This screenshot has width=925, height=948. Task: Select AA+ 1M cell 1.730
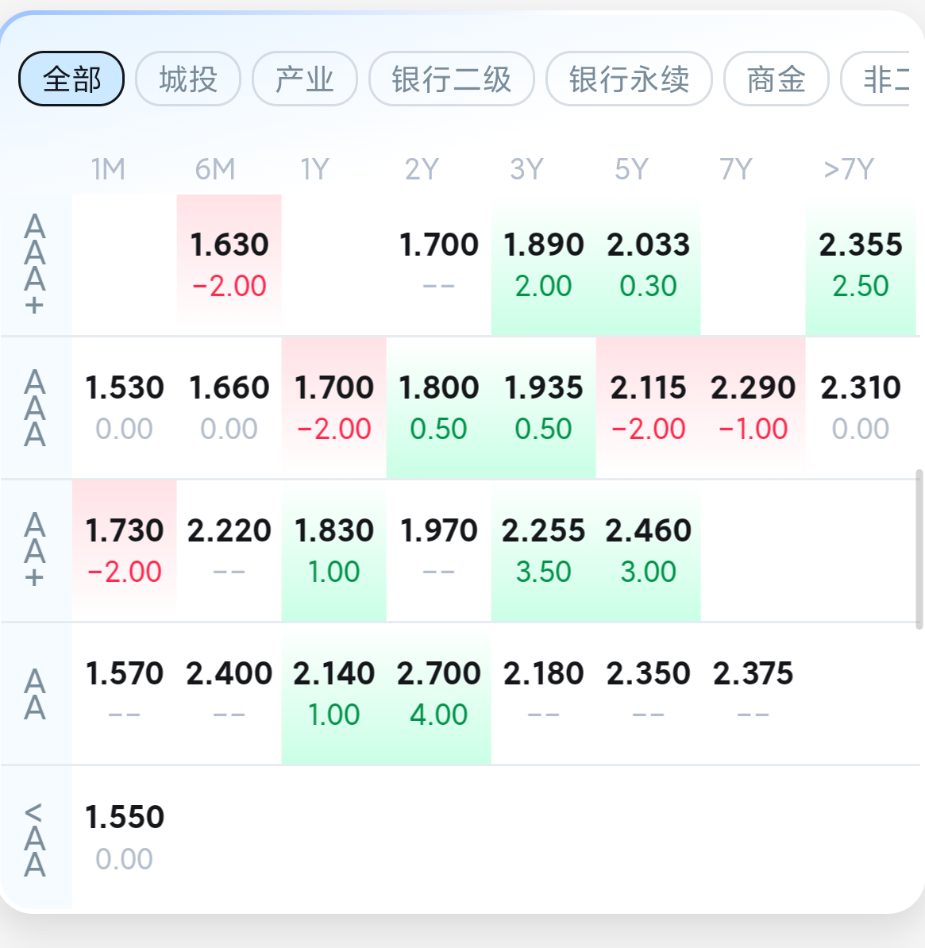(125, 549)
